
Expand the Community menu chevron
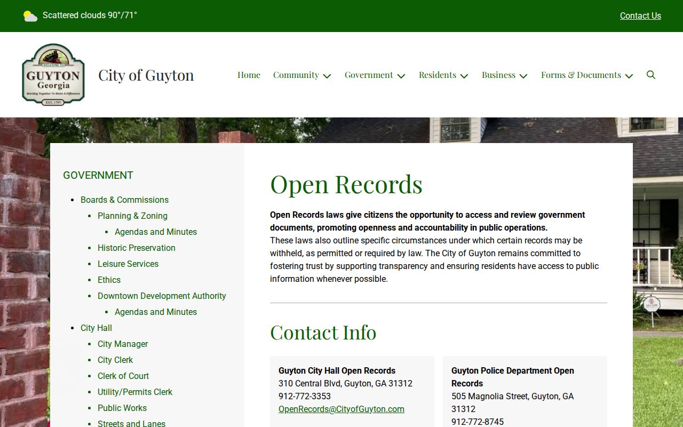click(327, 76)
